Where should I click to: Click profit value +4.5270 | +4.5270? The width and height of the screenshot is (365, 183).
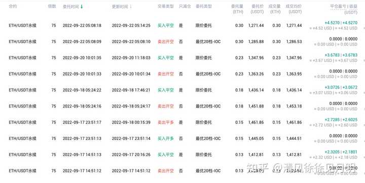[341, 23]
